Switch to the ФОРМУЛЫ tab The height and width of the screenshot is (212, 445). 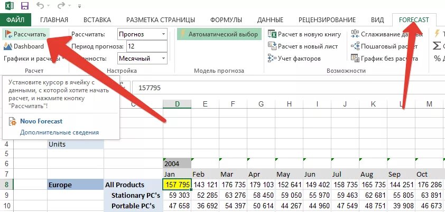point(226,20)
